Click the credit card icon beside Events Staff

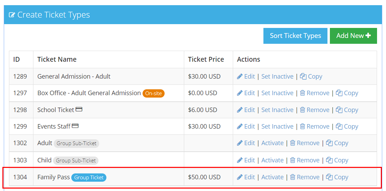click(75, 126)
